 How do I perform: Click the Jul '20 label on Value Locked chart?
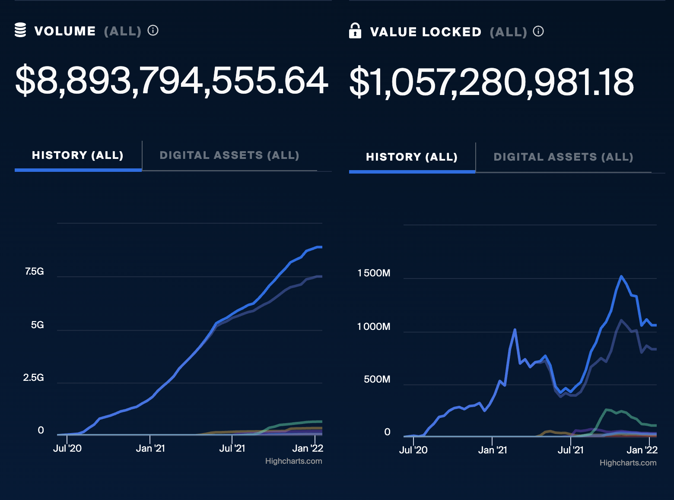tap(413, 450)
